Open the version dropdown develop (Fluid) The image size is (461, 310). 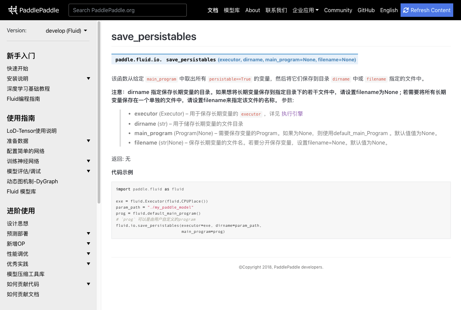(x=67, y=31)
